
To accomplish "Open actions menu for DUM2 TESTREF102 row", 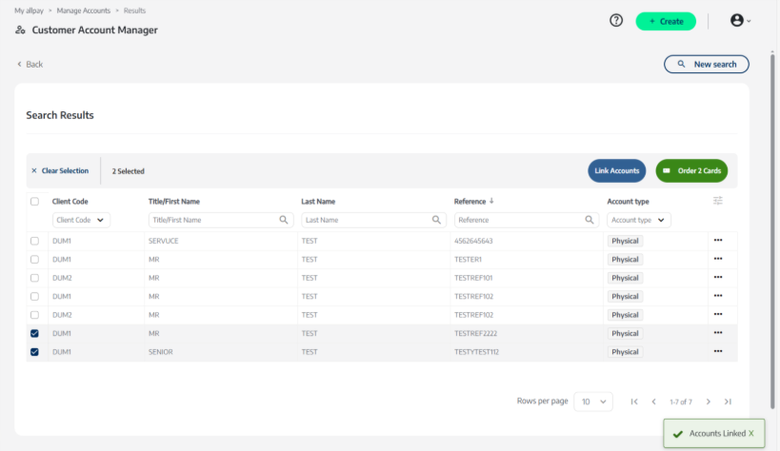I will click(x=718, y=314).
